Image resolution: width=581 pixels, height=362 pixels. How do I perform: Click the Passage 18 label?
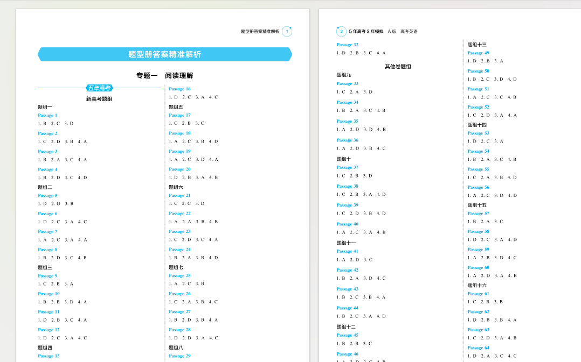[x=179, y=133]
